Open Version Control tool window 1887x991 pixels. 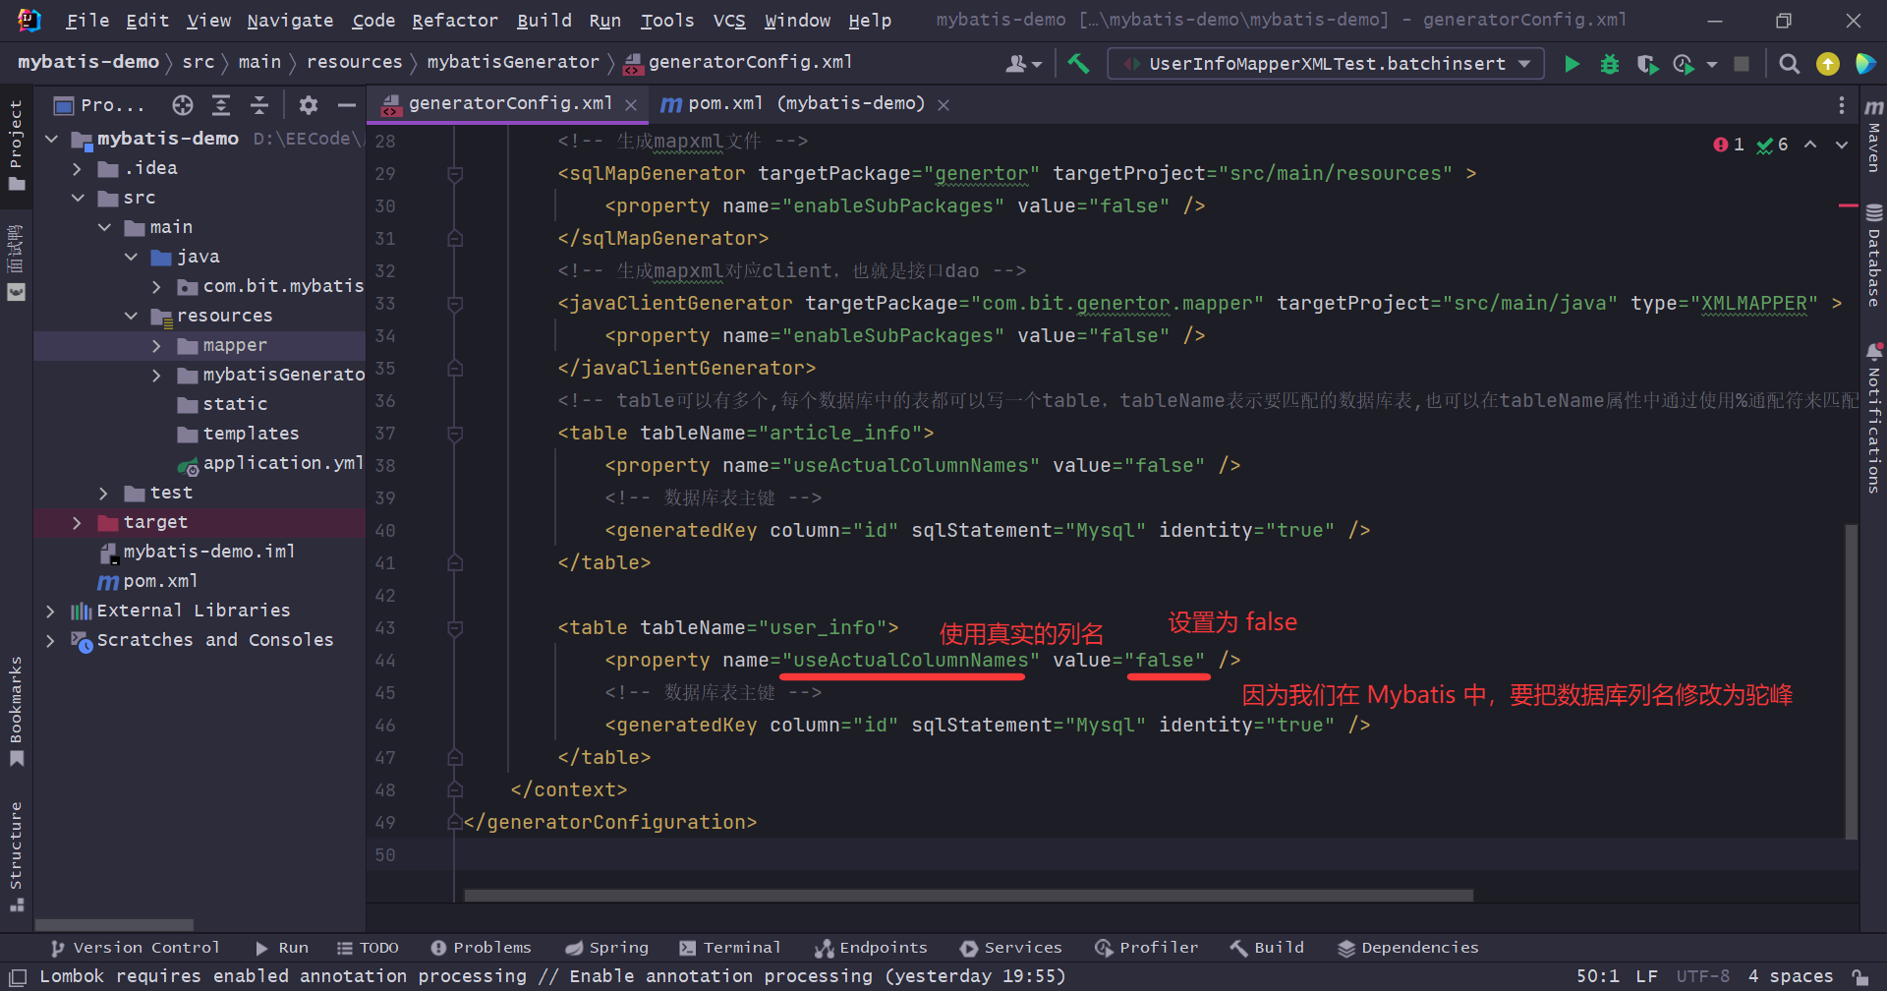tap(135, 948)
